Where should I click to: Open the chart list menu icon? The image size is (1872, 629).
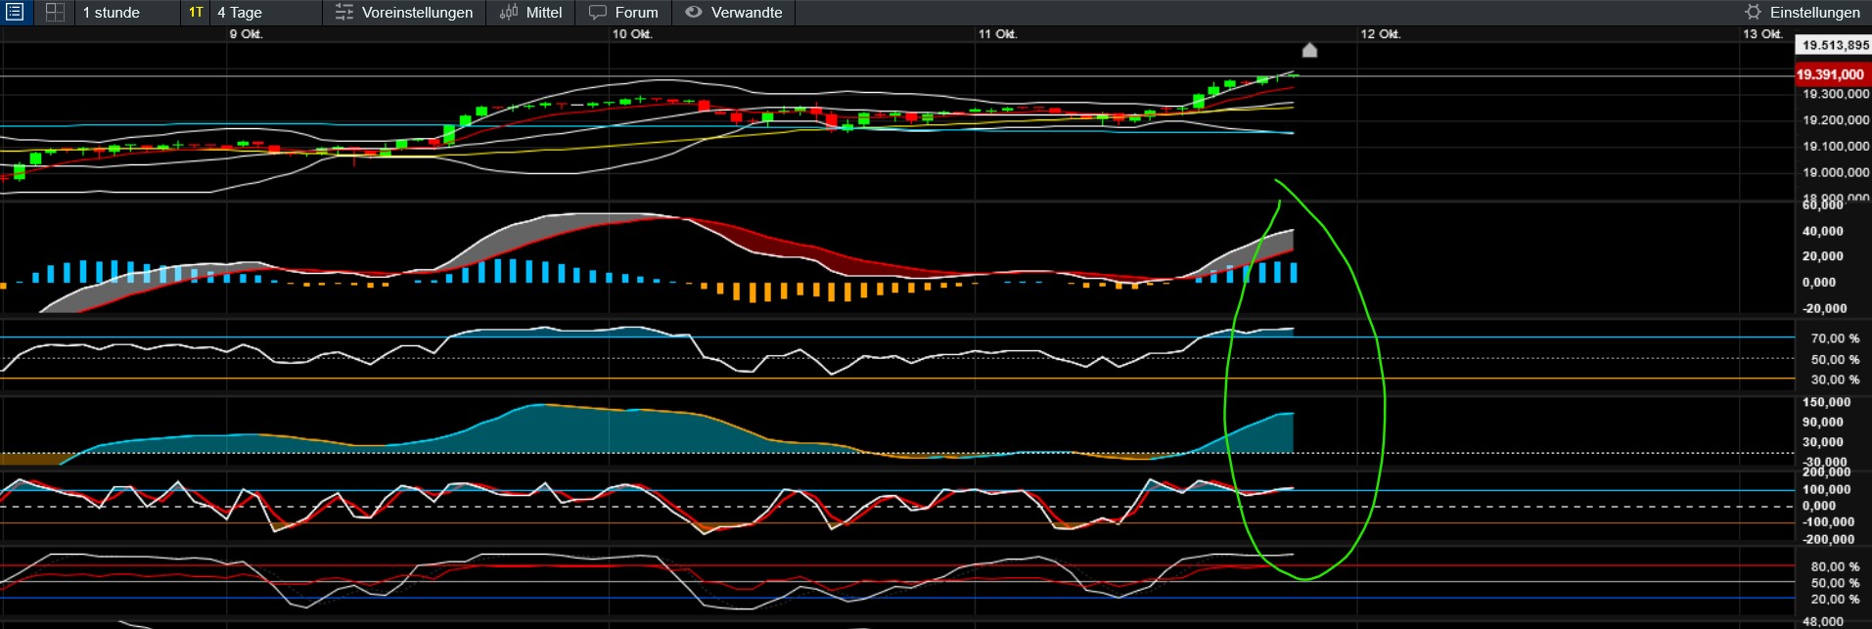click(x=15, y=13)
